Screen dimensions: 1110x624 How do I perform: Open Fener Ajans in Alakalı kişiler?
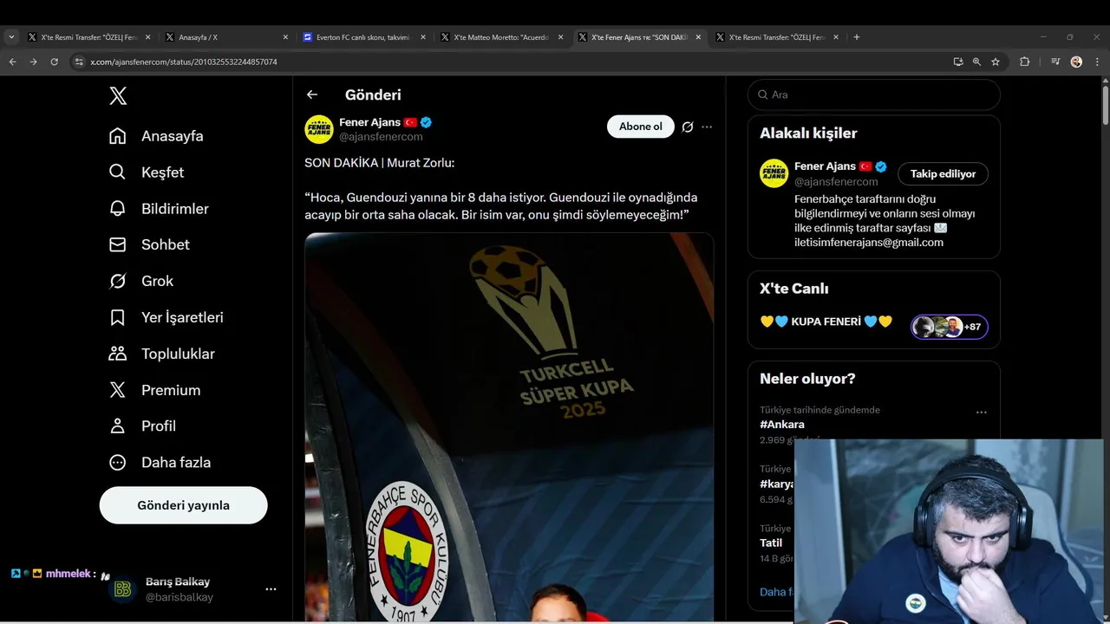(824, 166)
